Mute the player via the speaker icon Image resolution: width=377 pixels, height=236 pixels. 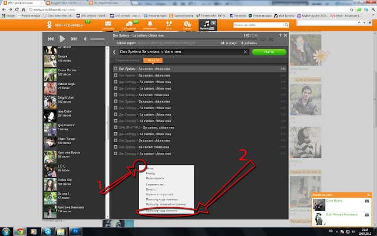pos(85,39)
